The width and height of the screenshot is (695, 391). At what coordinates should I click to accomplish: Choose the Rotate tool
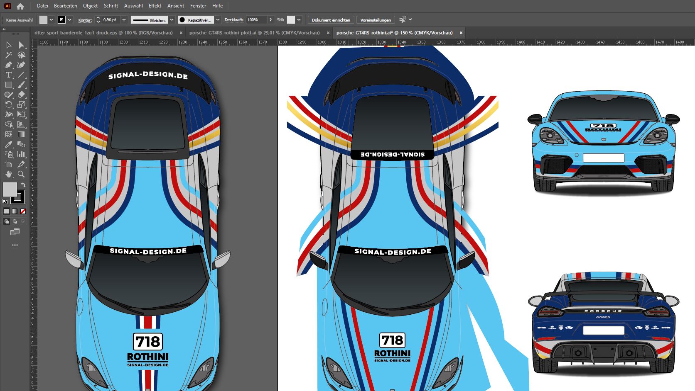pos(9,104)
